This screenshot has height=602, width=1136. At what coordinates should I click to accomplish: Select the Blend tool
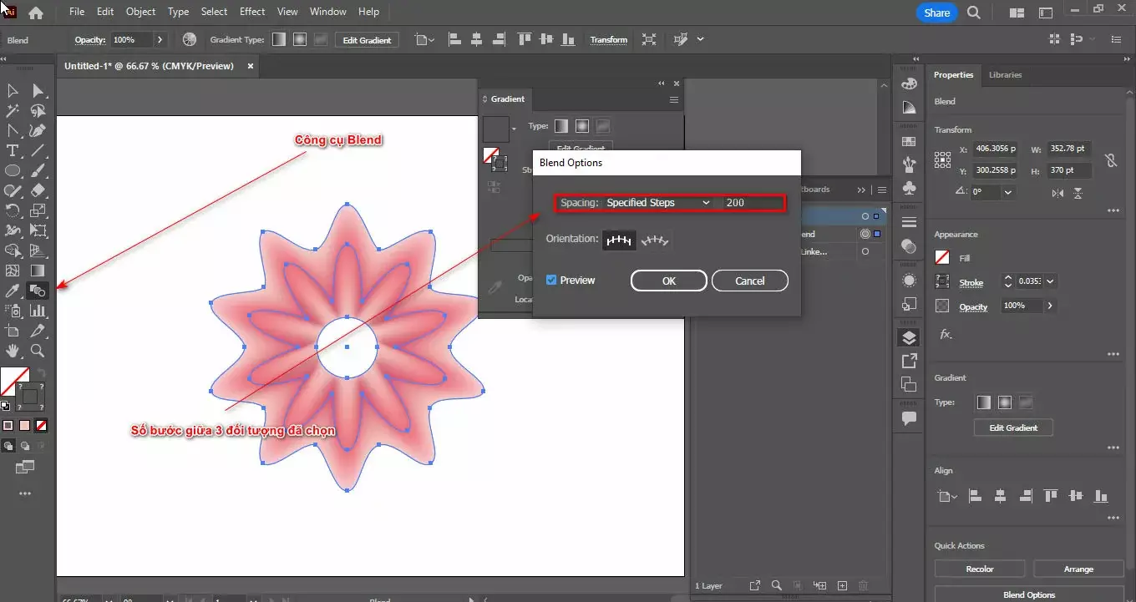(38, 291)
